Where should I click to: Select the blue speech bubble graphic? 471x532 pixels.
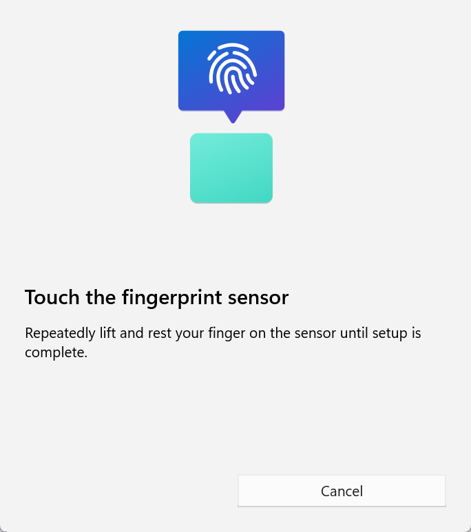[231, 76]
